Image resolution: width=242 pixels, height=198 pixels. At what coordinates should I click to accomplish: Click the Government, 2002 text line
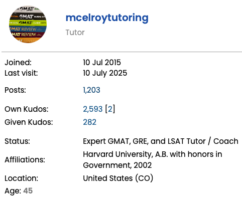[x=117, y=165]
